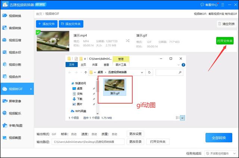The height and width of the screenshot is (158, 239).
Task: Expand the Explorer ribbon chevron
Action: click(179, 65)
